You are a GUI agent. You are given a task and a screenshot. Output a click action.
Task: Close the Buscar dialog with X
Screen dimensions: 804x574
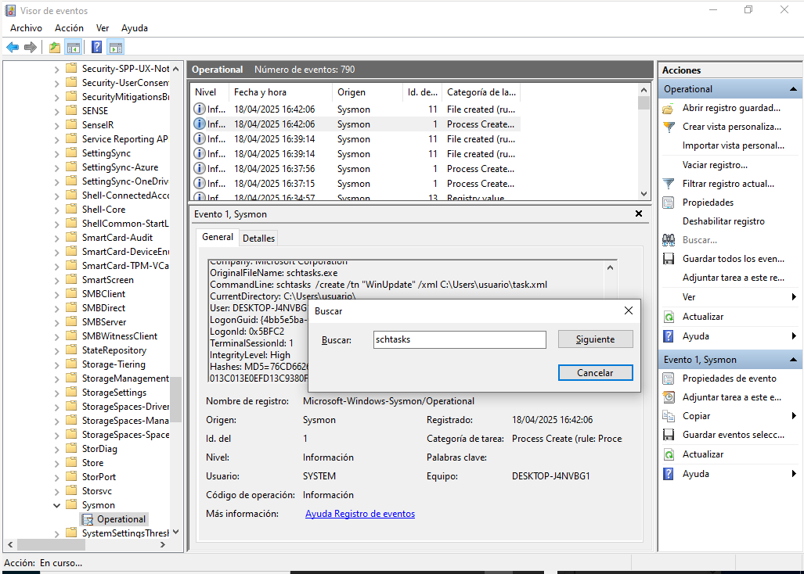pos(629,310)
